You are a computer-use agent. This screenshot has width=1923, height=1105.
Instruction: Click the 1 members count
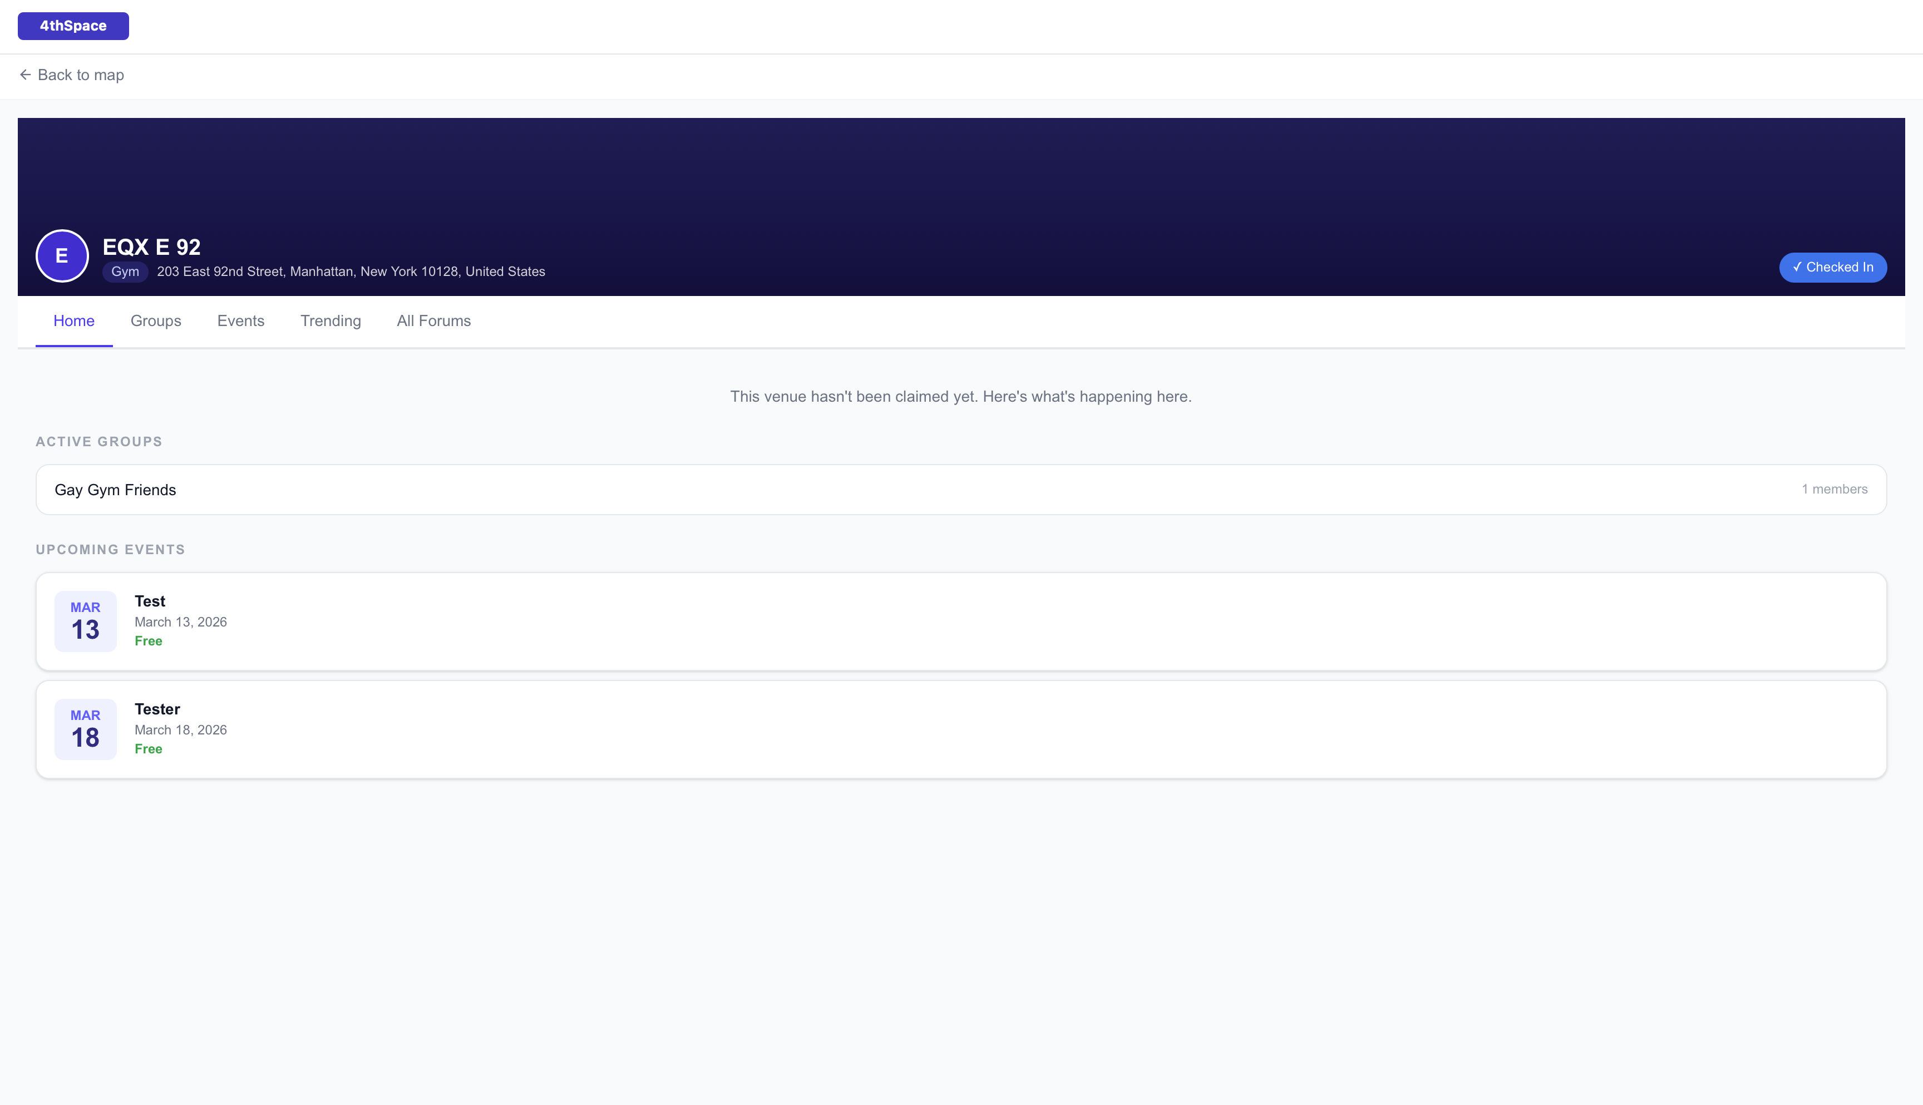(x=1834, y=490)
